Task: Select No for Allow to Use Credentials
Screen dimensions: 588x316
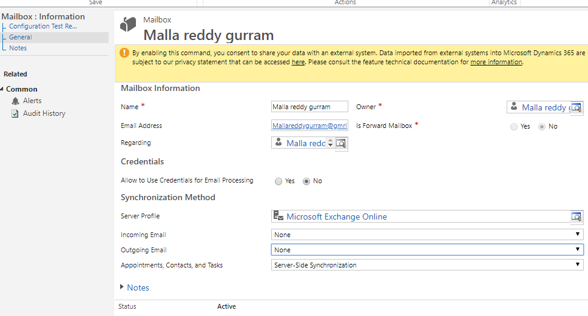Action: coord(306,181)
